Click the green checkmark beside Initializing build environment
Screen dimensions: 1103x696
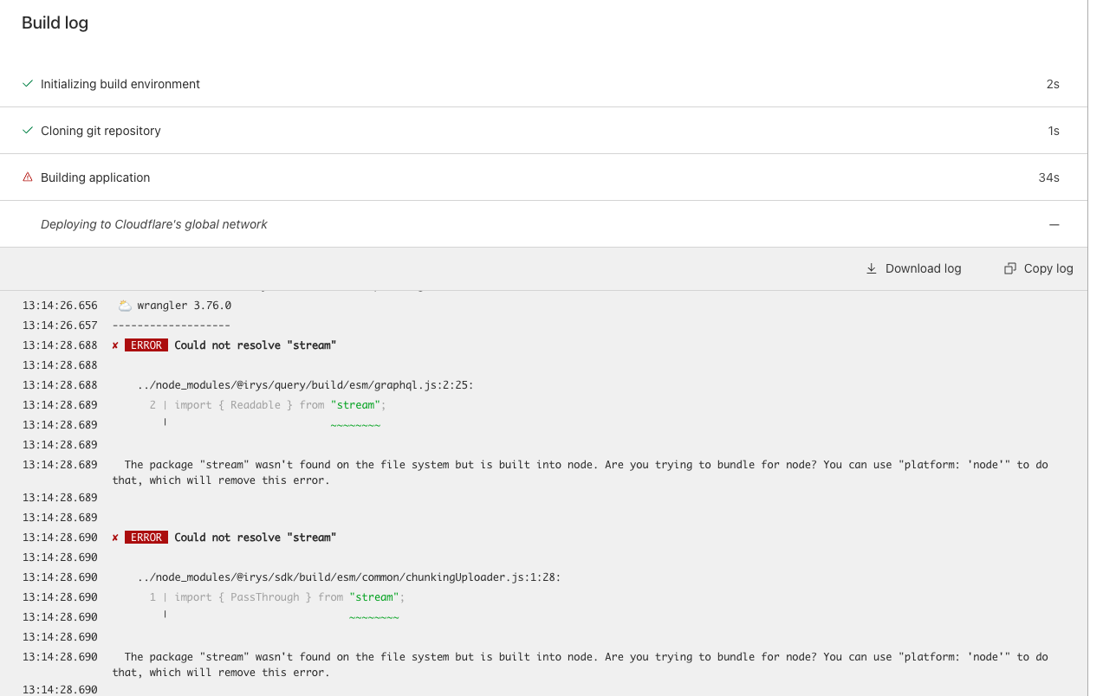(x=28, y=84)
